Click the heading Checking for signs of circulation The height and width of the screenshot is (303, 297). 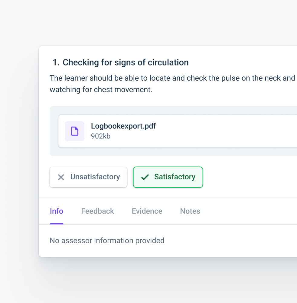click(126, 62)
